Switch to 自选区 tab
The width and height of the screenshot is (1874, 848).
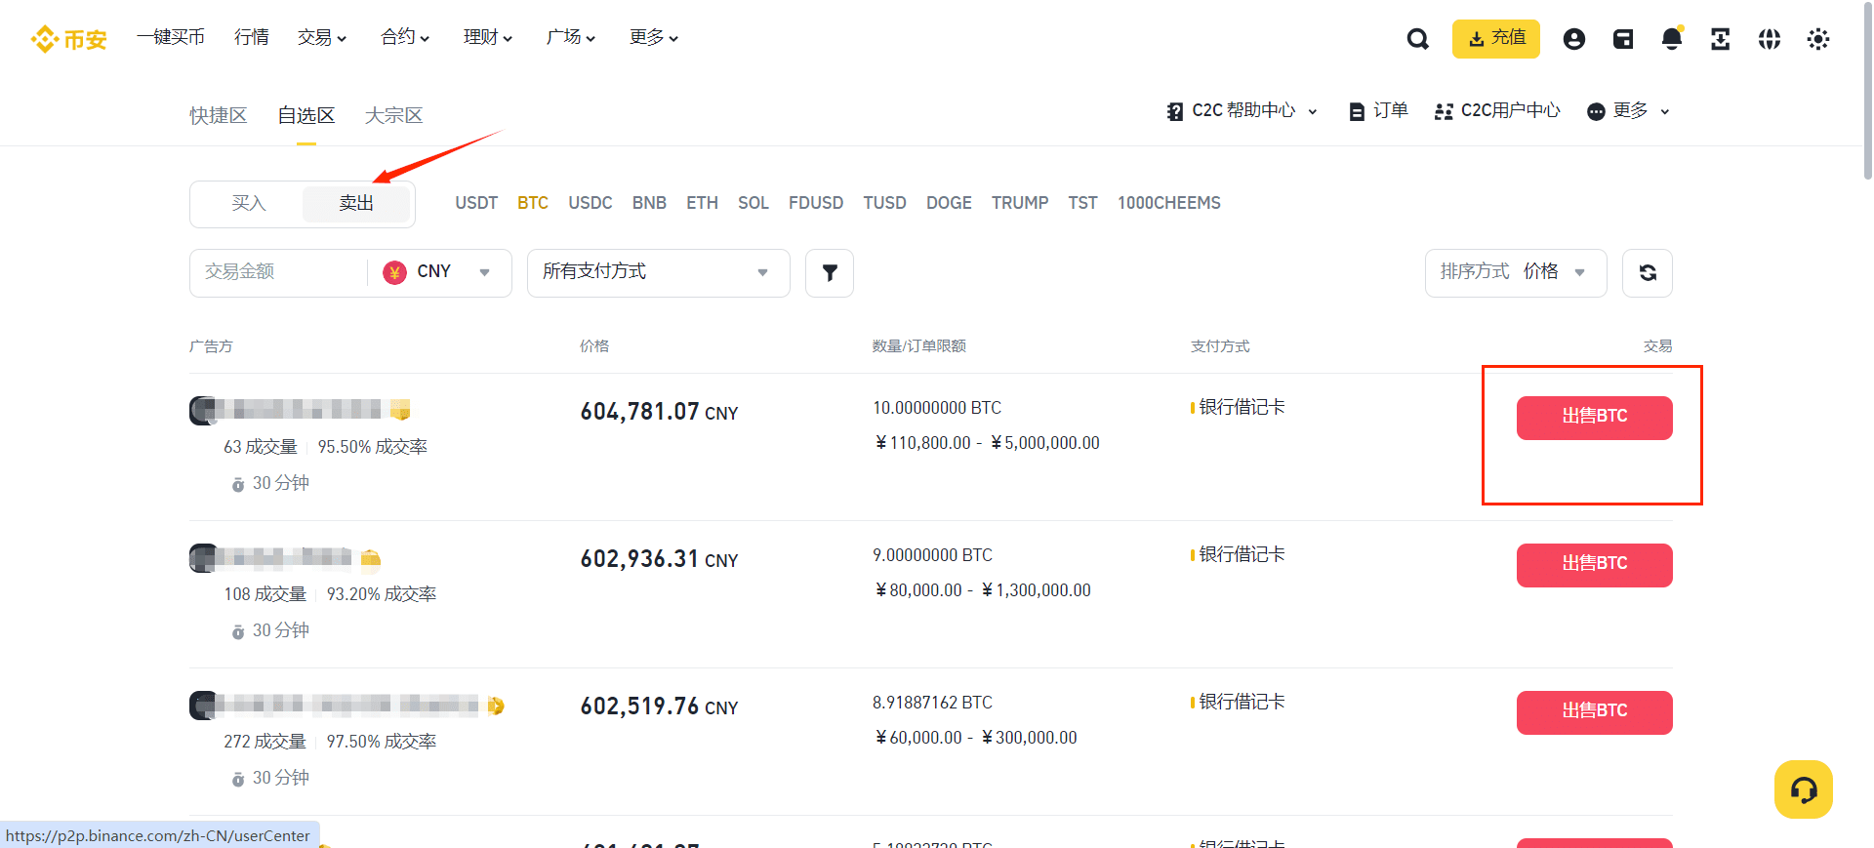306,115
